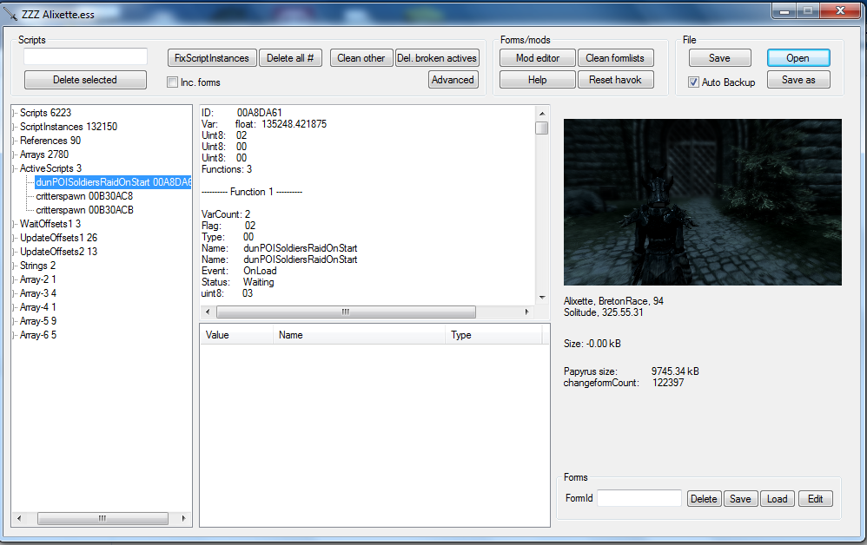Select the Array-2 1 tree item

(x=37, y=279)
